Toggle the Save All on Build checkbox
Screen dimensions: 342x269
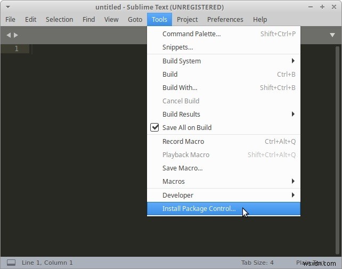(x=154, y=127)
